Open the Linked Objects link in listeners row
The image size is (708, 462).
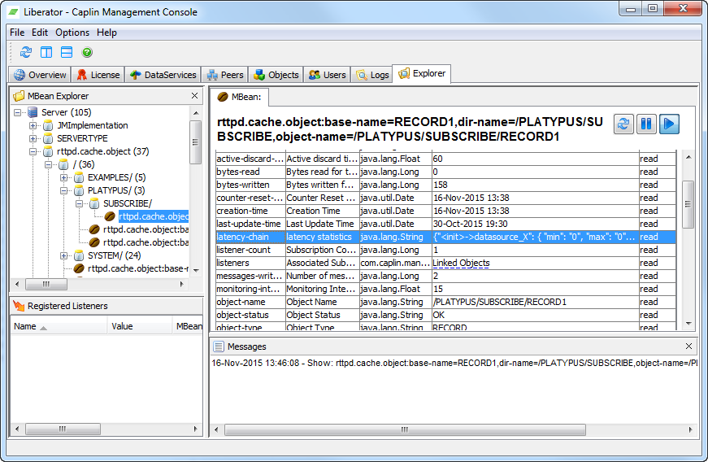click(461, 263)
